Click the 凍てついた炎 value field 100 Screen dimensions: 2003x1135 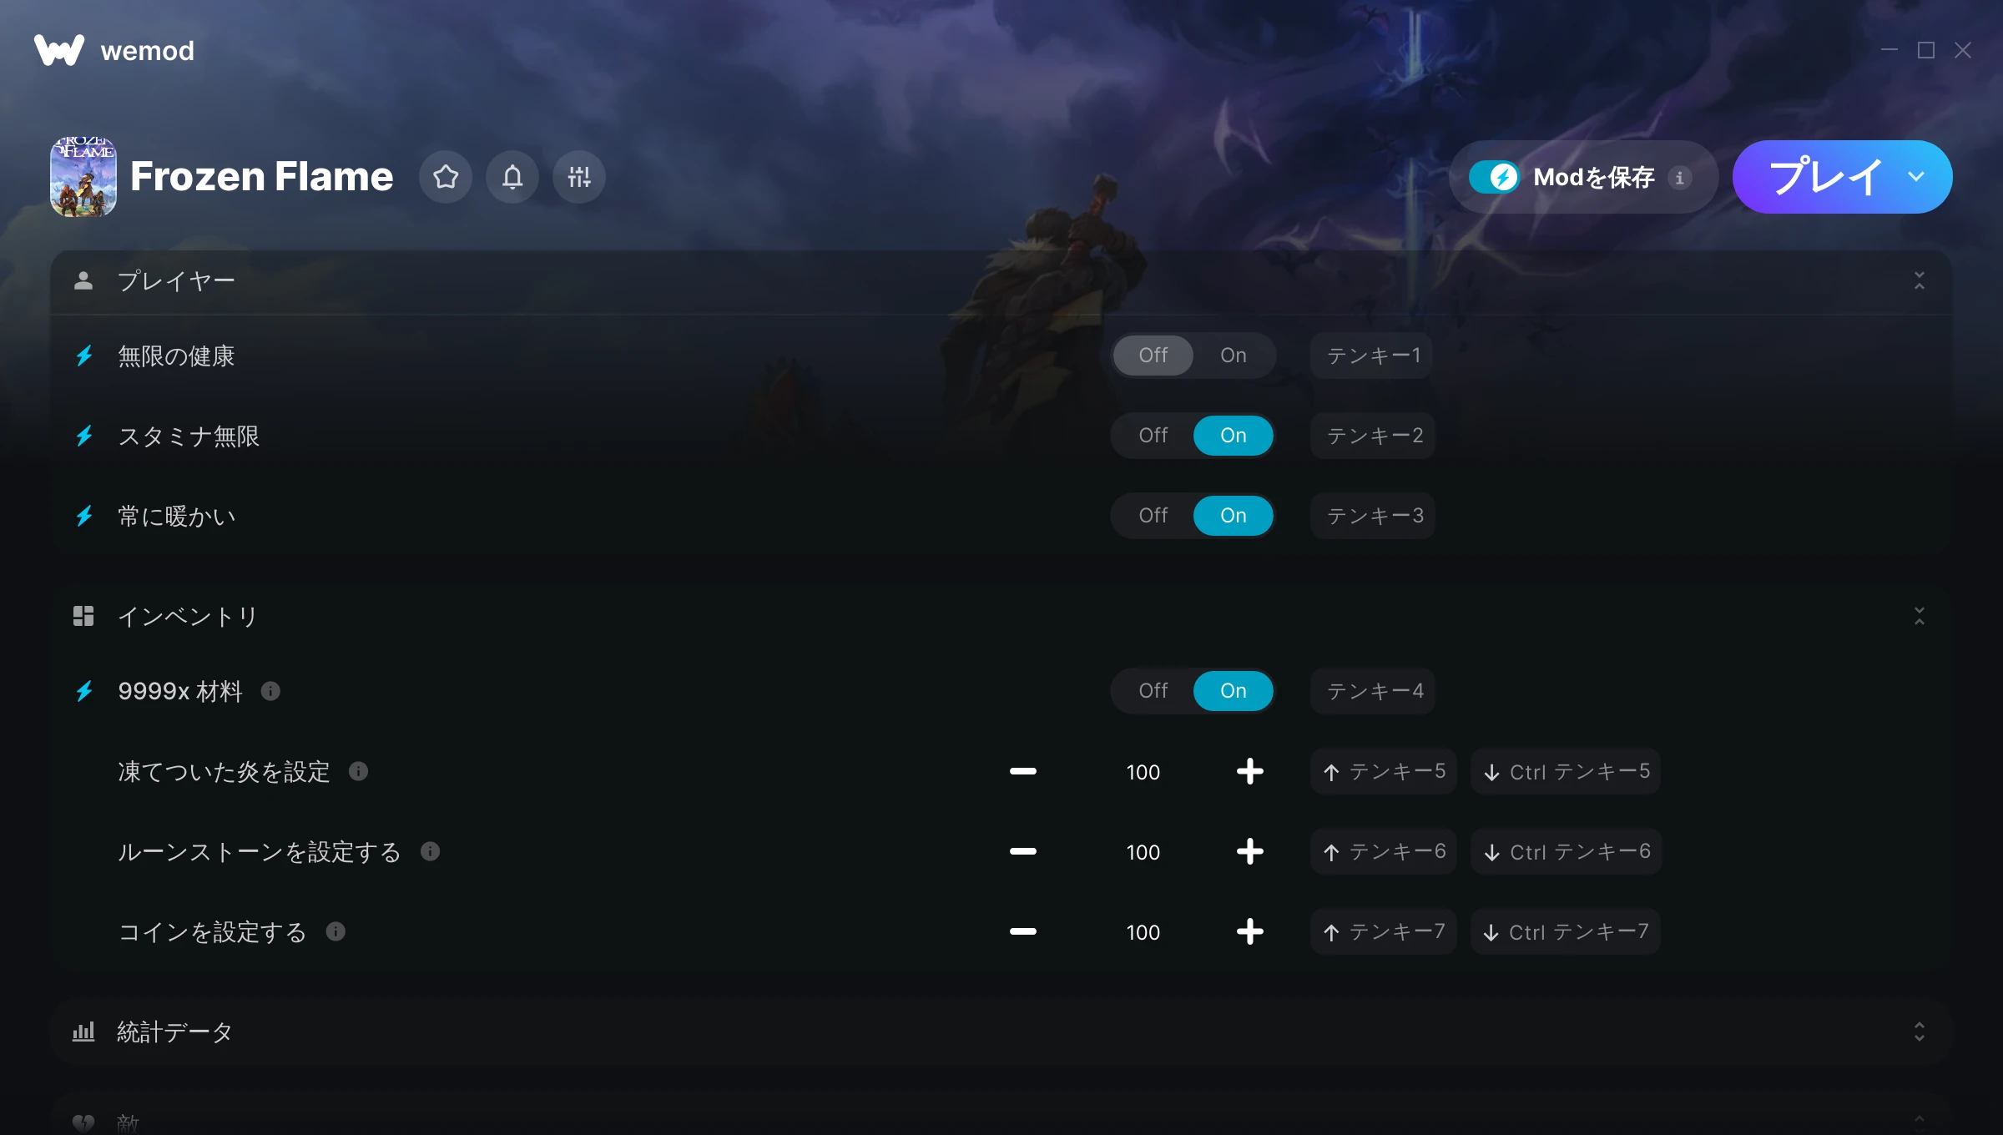pos(1143,771)
